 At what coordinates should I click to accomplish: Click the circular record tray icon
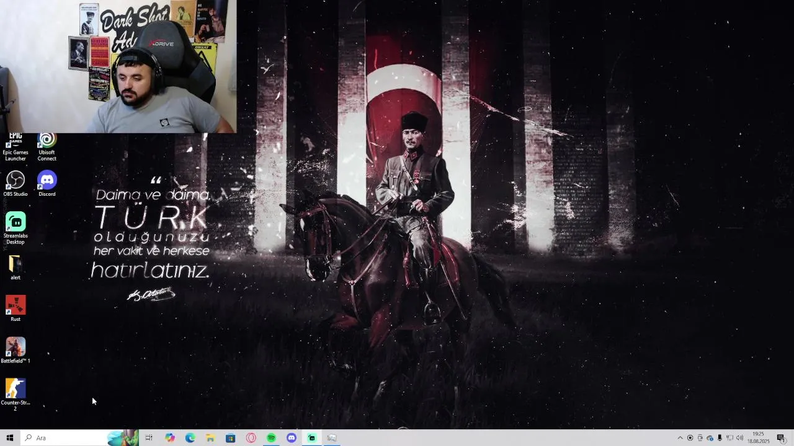(x=690, y=438)
